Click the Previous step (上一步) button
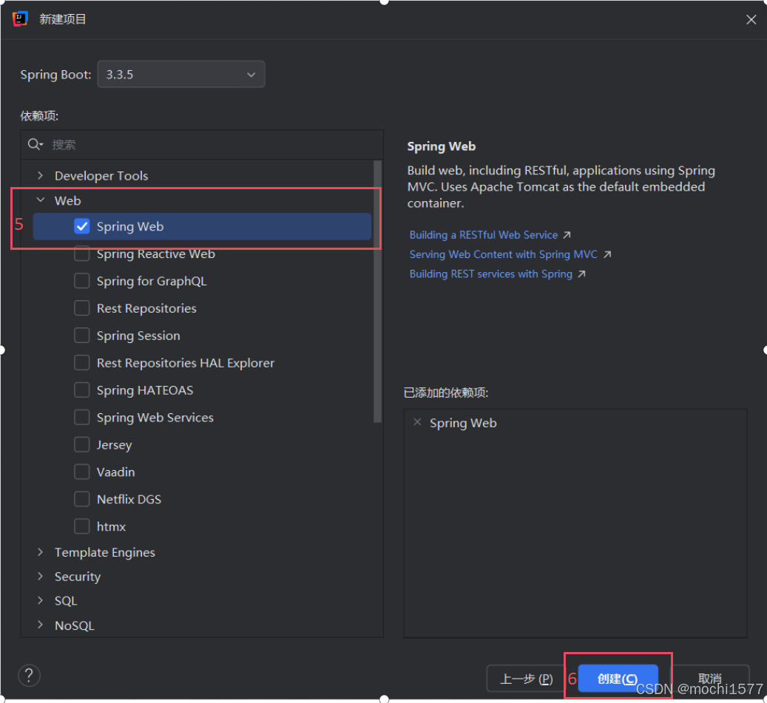767x703 pixels. (526, 679)
